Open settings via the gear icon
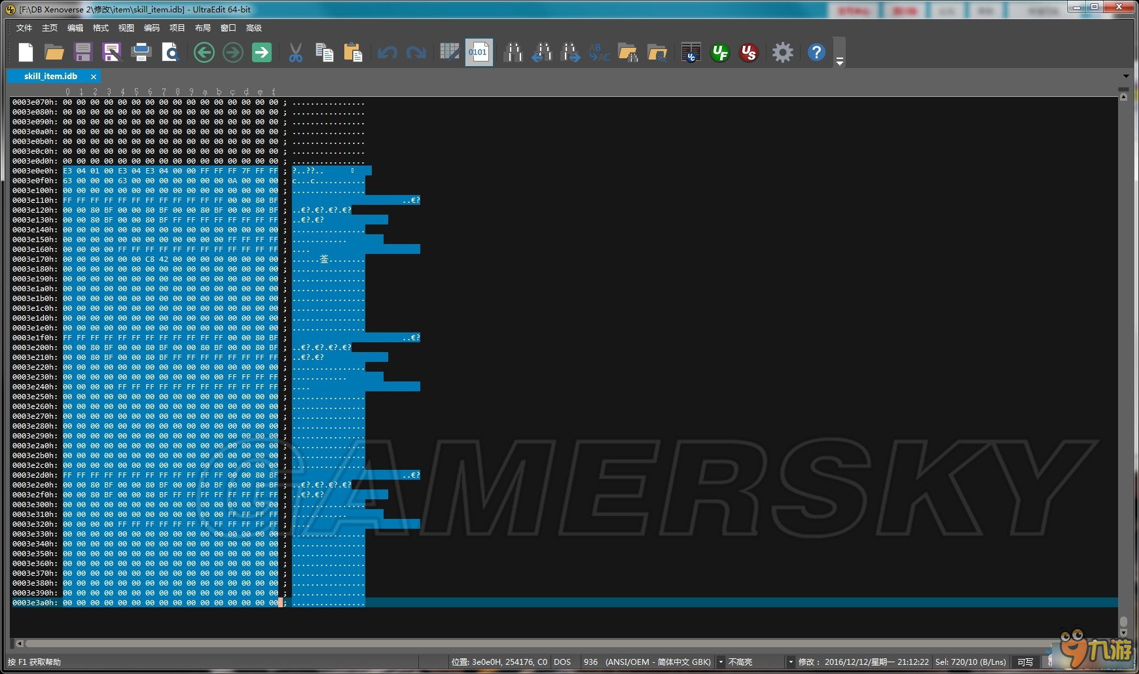Viewport: 1139px width, 674px height. (782, 52)
